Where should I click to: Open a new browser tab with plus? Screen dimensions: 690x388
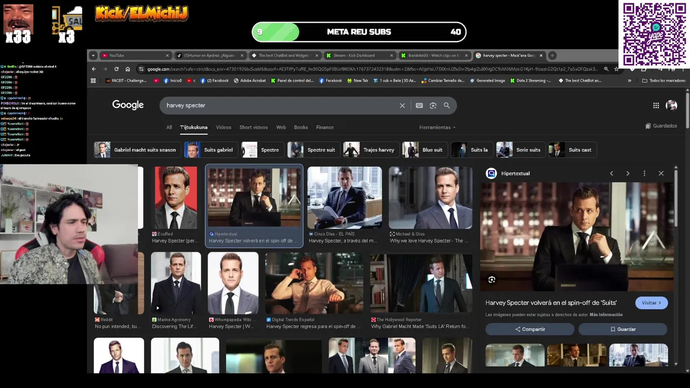[x=552, y=56]
